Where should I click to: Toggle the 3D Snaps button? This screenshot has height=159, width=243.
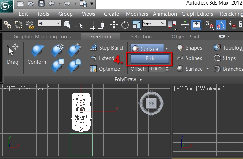tap(210, 24)
